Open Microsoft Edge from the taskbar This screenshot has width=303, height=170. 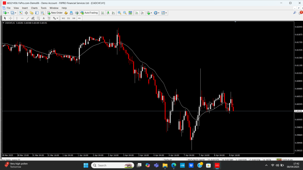174,165
